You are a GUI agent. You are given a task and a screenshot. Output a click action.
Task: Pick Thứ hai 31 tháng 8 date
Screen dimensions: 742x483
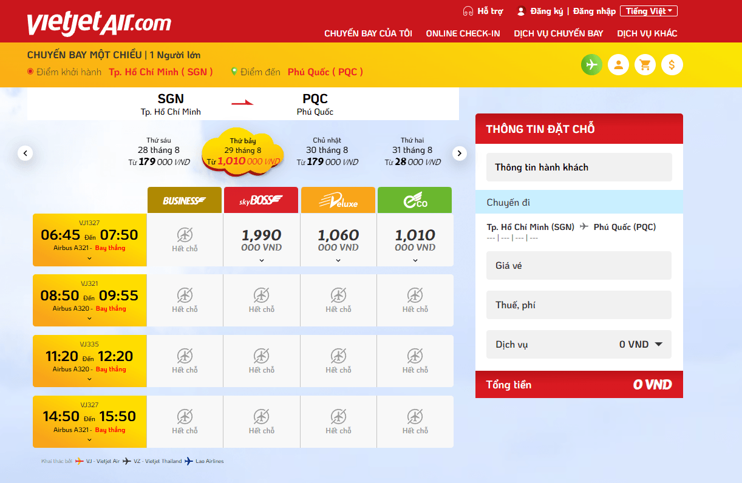413,151
